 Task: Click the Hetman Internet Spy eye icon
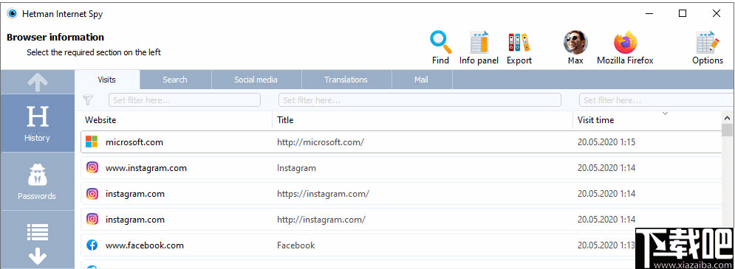12,13
